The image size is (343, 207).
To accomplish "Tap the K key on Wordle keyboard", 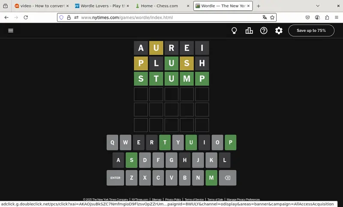I will pos(211,160).
